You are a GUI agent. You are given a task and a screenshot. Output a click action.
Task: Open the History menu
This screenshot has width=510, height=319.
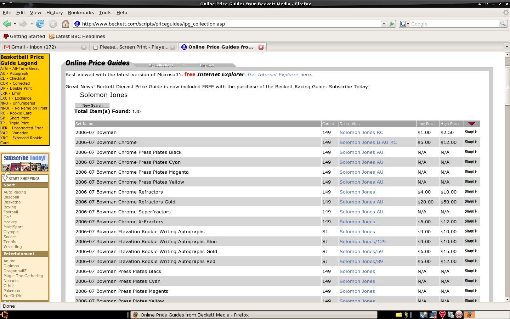pos(55,12)
